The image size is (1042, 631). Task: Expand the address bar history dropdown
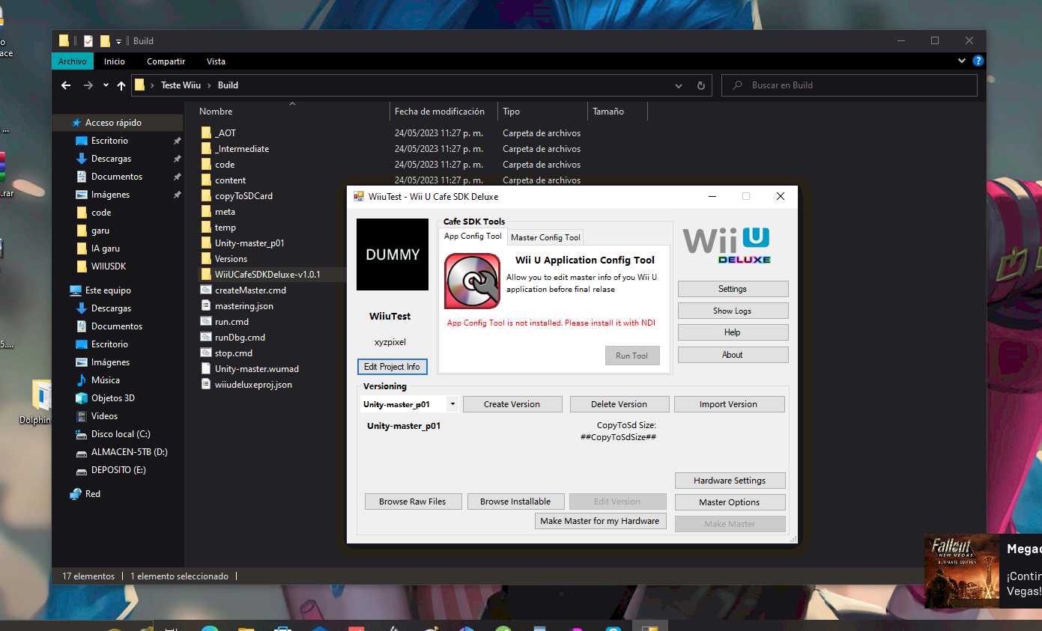[679, 85]
